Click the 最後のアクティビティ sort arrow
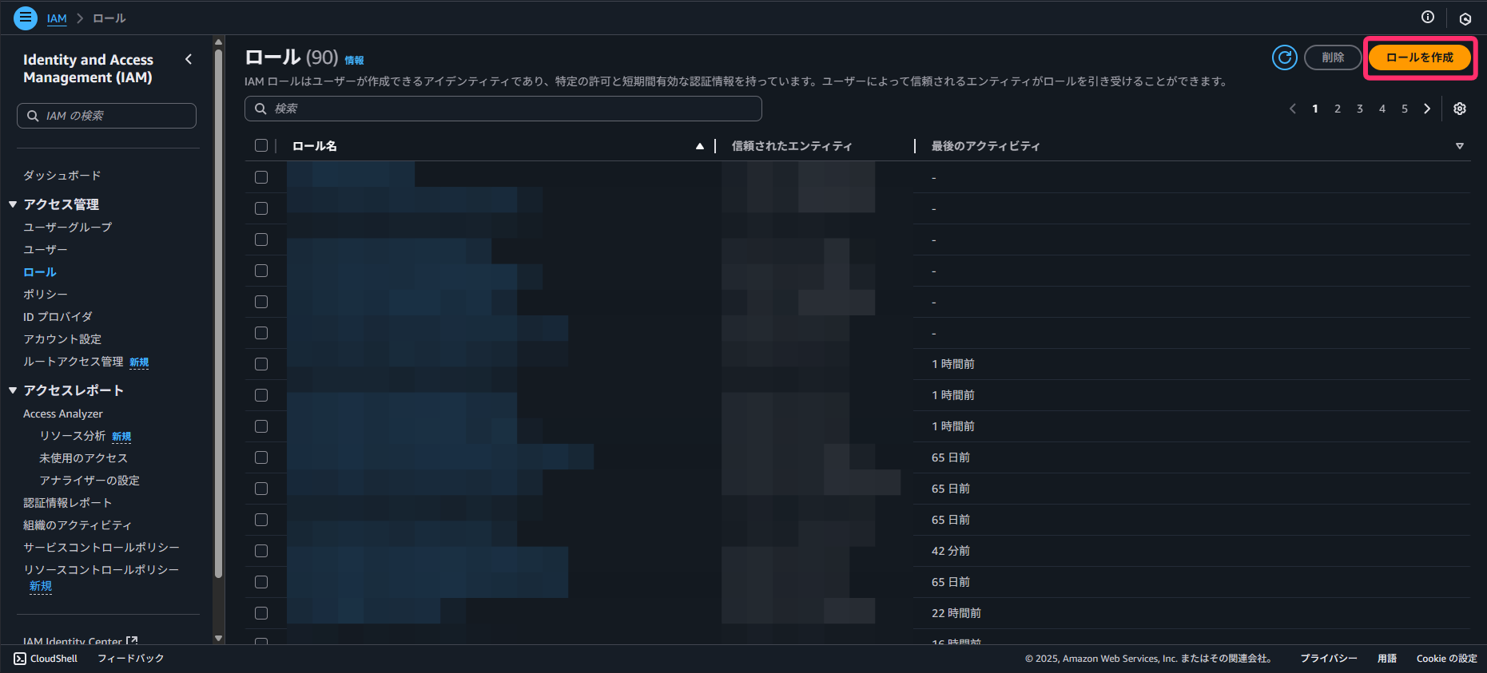The width and height of the screenshot is (1487, 673). point(1460,146)
